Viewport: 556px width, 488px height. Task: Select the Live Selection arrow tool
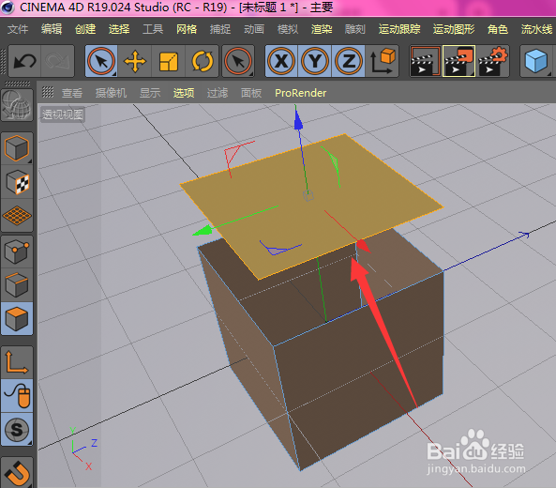(101, 61)
